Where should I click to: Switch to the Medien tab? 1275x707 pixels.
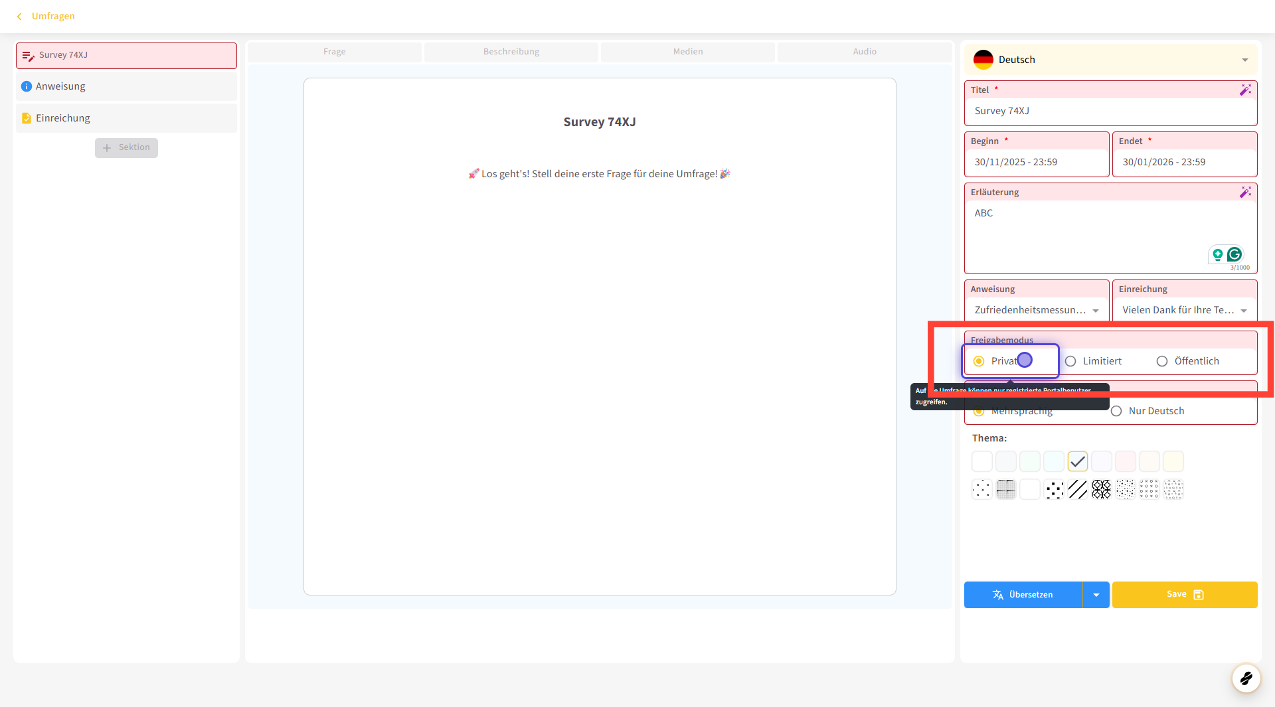[x=687, y=52]
